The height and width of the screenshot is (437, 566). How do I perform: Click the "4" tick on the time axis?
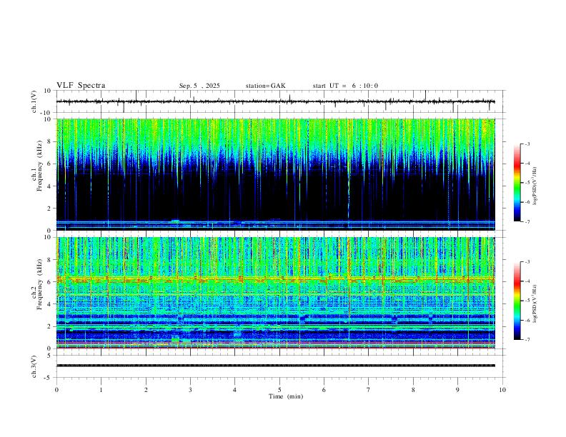[234, 390]
